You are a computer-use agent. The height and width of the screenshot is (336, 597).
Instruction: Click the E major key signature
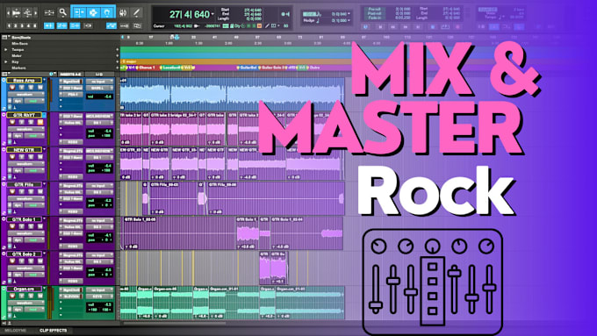click(129, 61)
